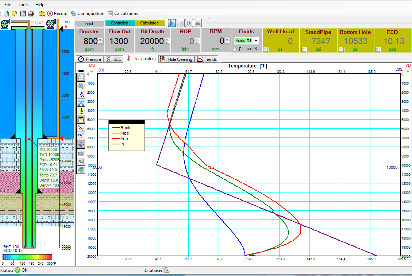
Task: Click the new file icon
Action: pos(6,13)
